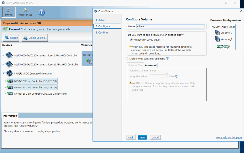Click the Rescan button
This screenshot has height=153, width=244.
point(11,38)
